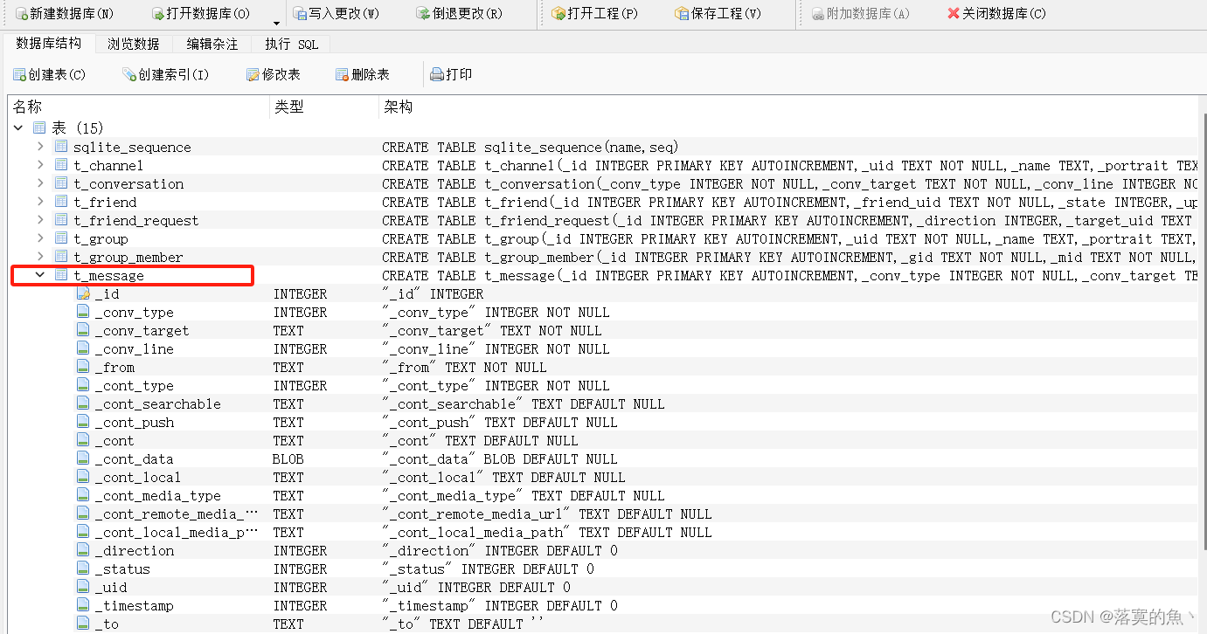Click the Open Database (打开数据库) icon
Viewport: 1207px width, 634px height.
(x=157, y=14)
